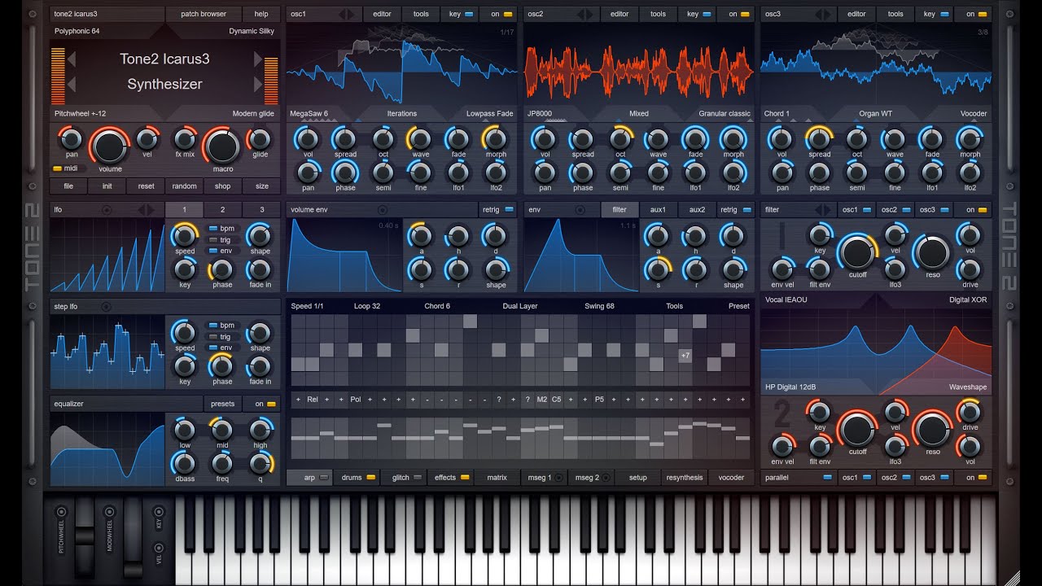Click the next patch arrow beside Synthesizer
Screen dimensions: 1042x586
[x=258, y=84]
